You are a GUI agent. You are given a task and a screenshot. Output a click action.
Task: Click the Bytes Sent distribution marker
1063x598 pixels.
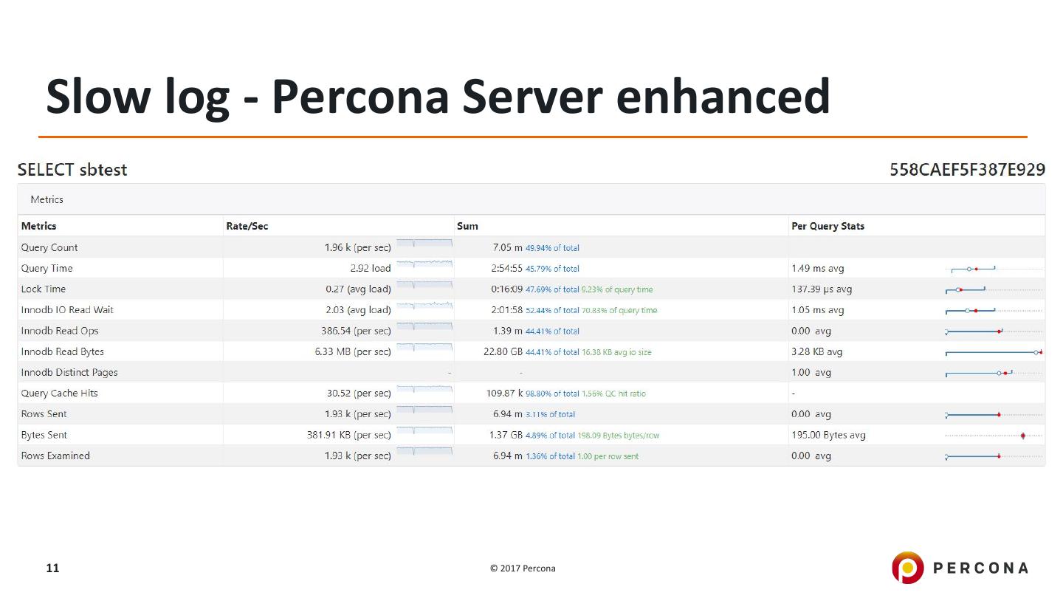click(x=1022, y=436)
